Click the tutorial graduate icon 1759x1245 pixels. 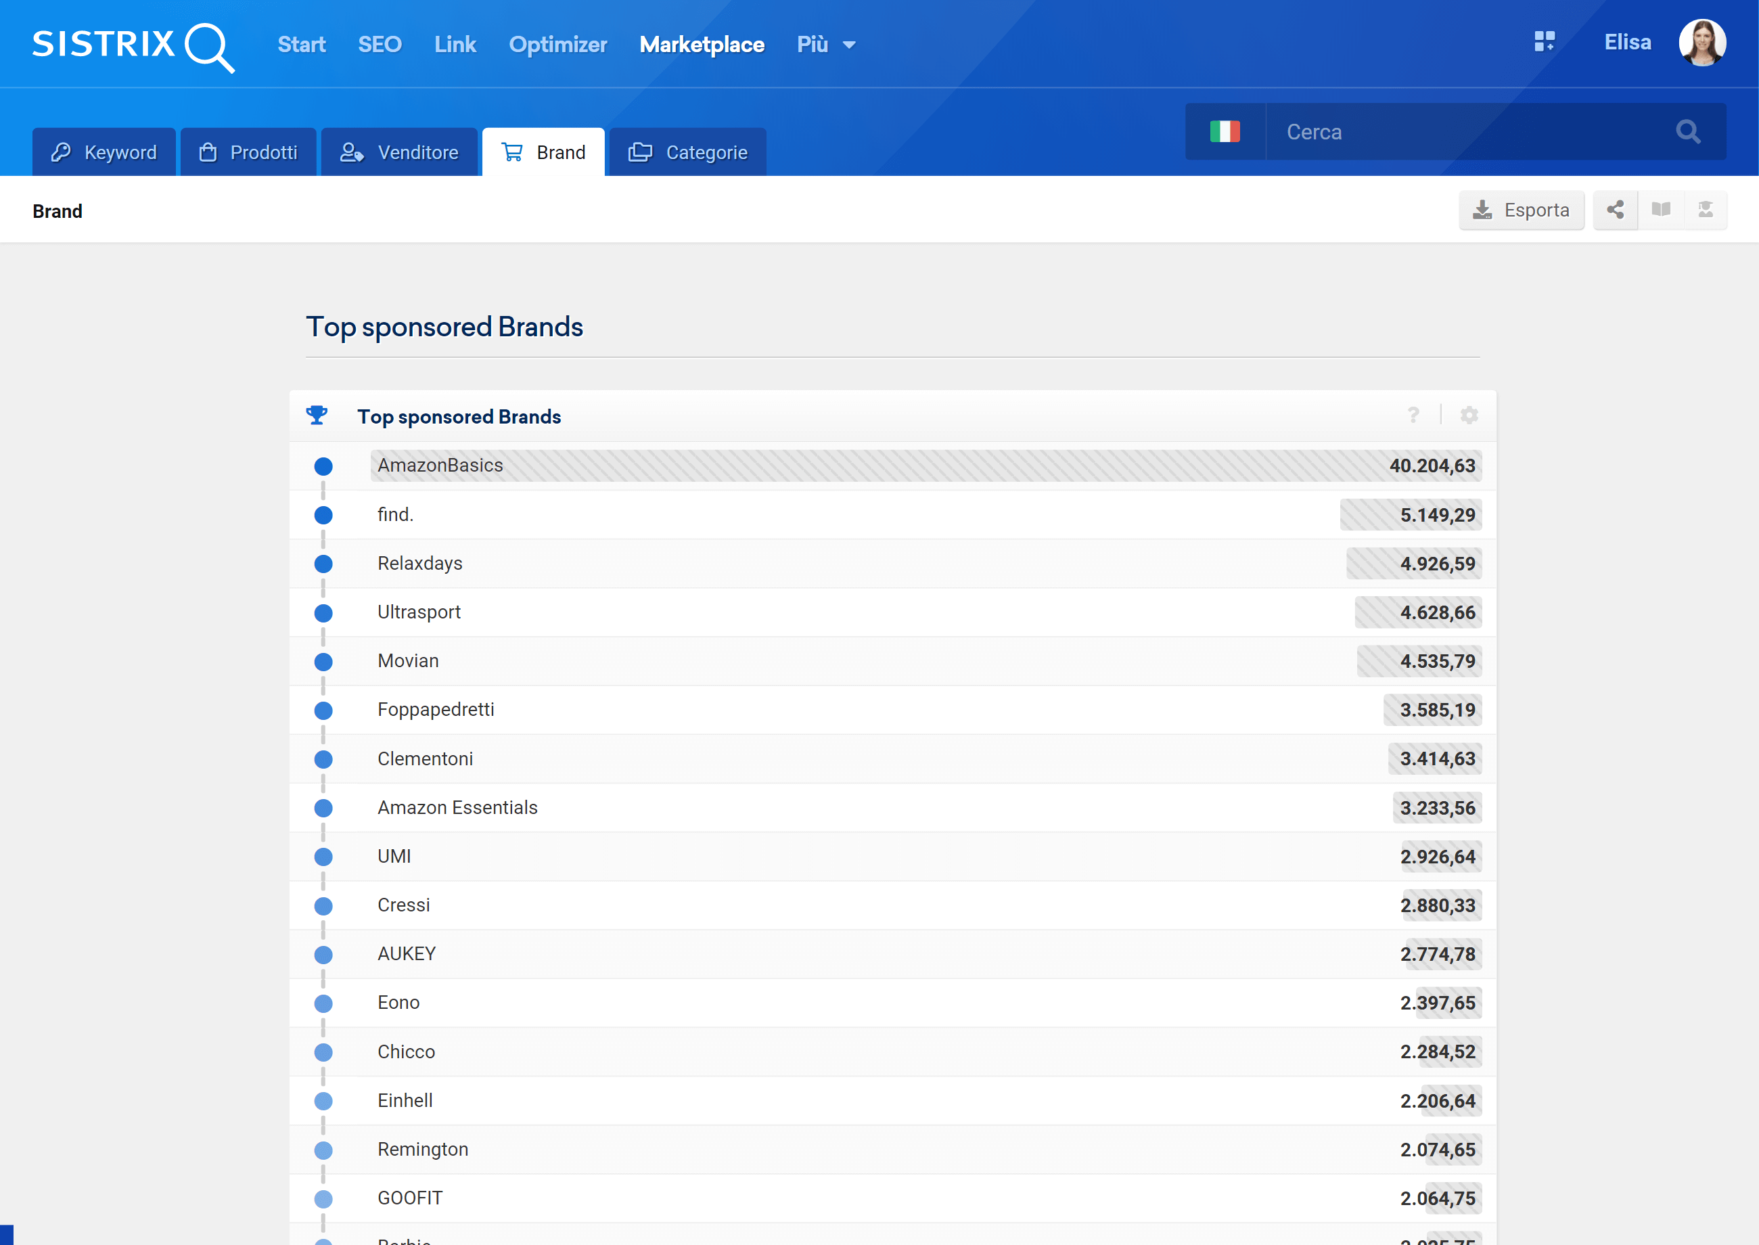click(x=1706, y=210)
